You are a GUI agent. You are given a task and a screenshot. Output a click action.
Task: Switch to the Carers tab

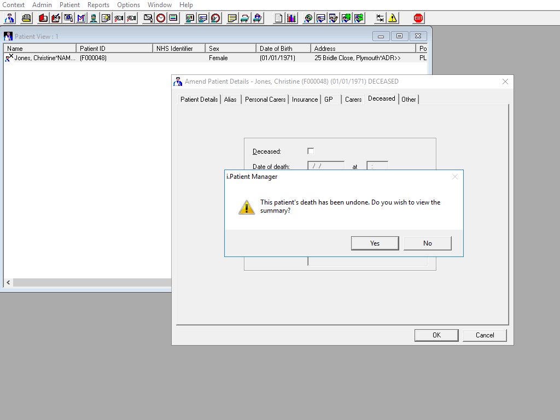tap(353, 100)
